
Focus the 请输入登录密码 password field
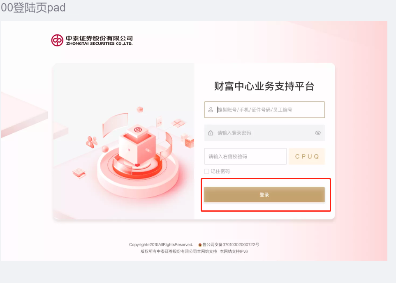pos(264,133)
